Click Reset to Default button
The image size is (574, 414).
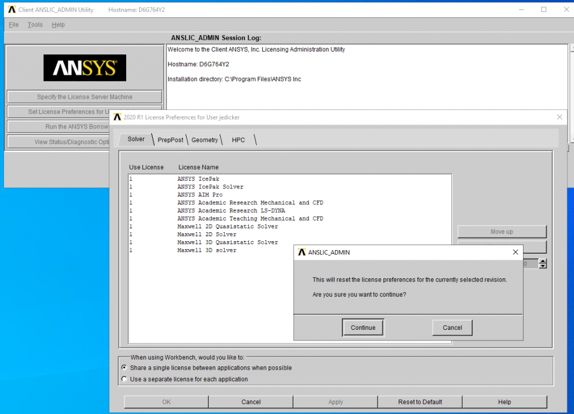click(x=420, y=402)
